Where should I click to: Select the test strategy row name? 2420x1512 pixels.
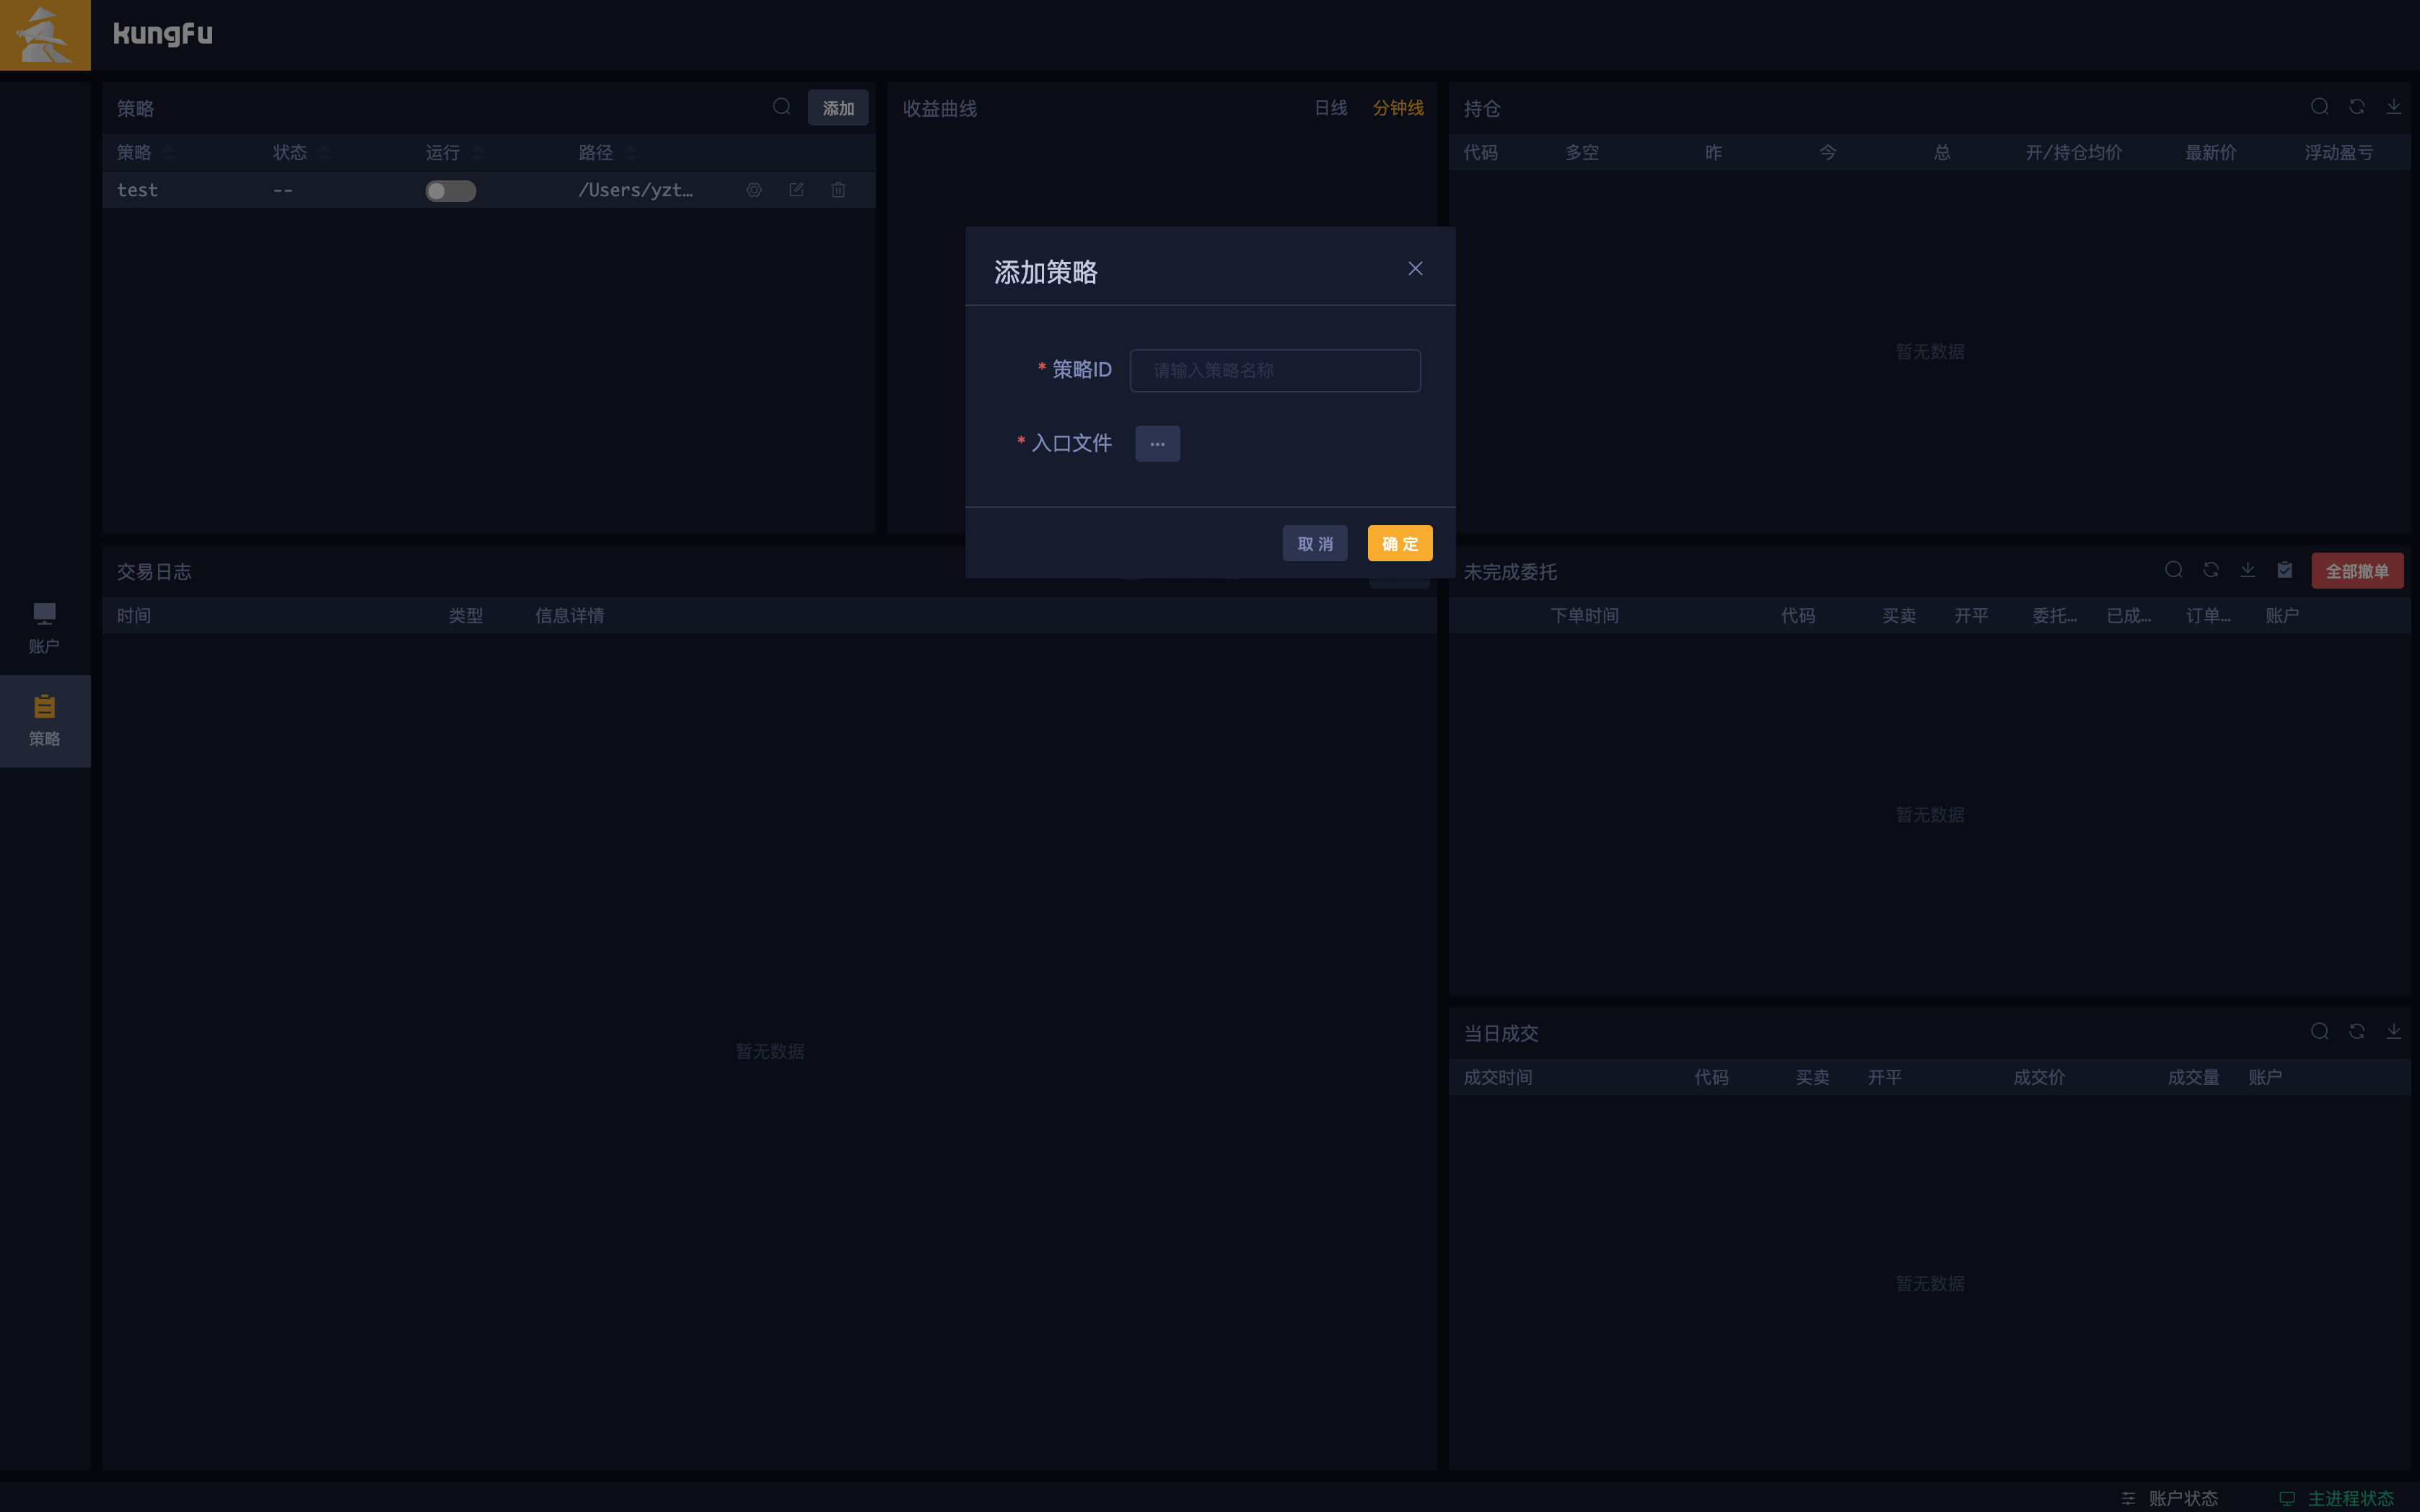click(x=138, y=190)
